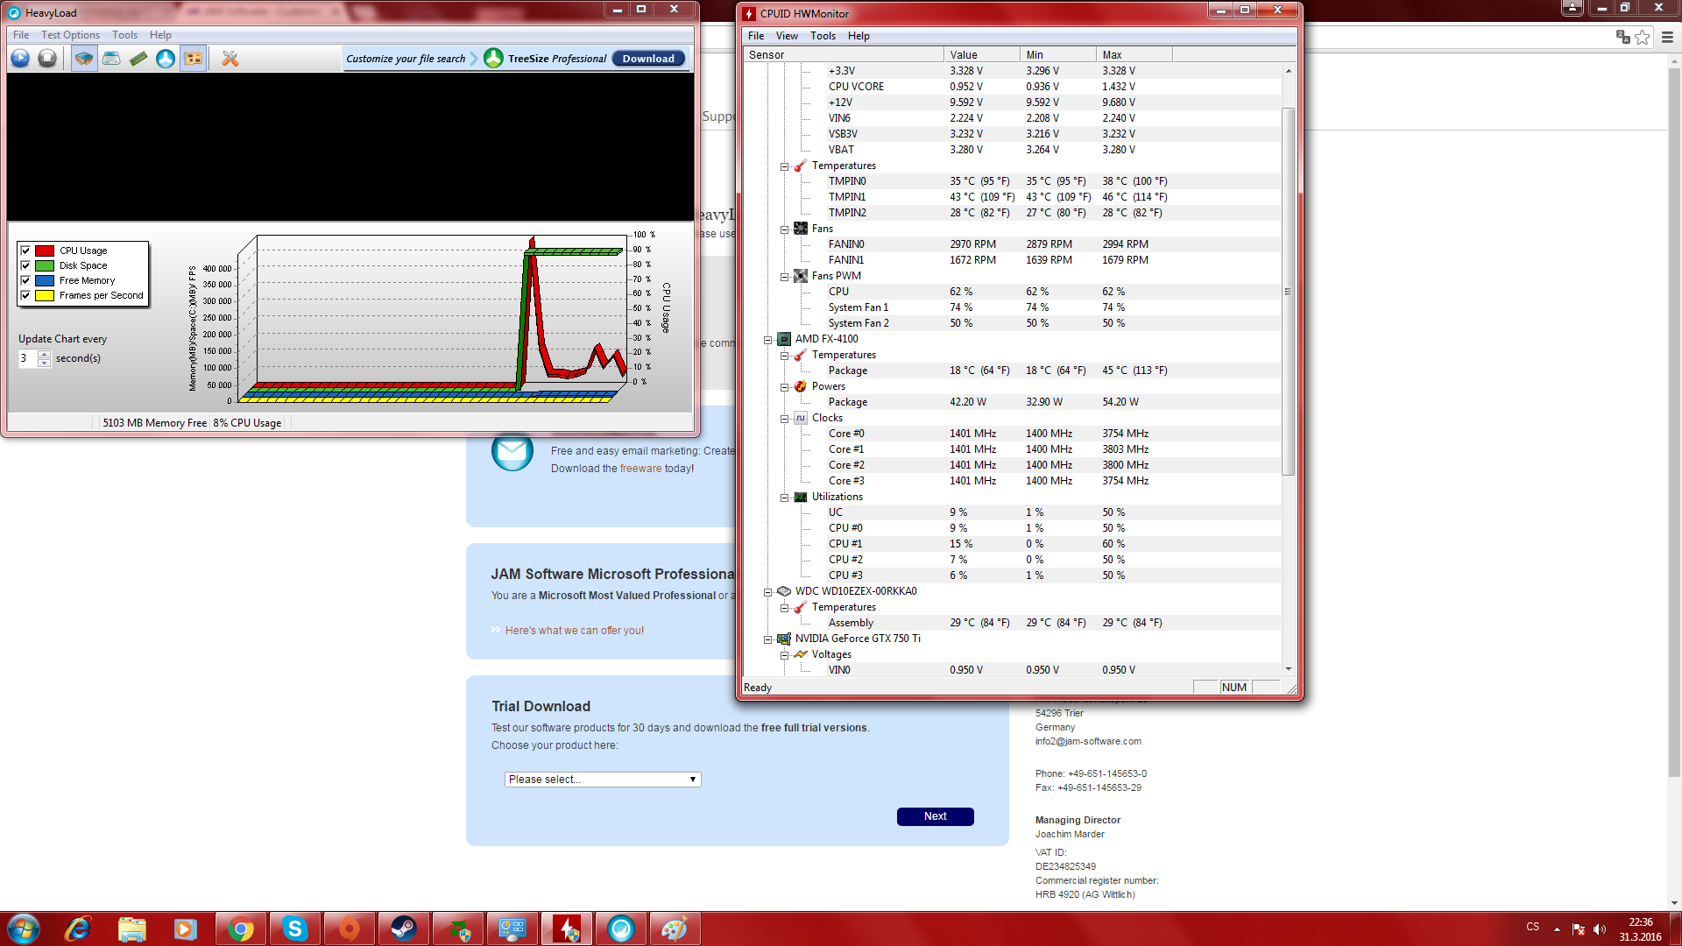This screenshot has width=1682, height=946.
Task: Open HWMonitor Tools menu
Action: (823, 36)
